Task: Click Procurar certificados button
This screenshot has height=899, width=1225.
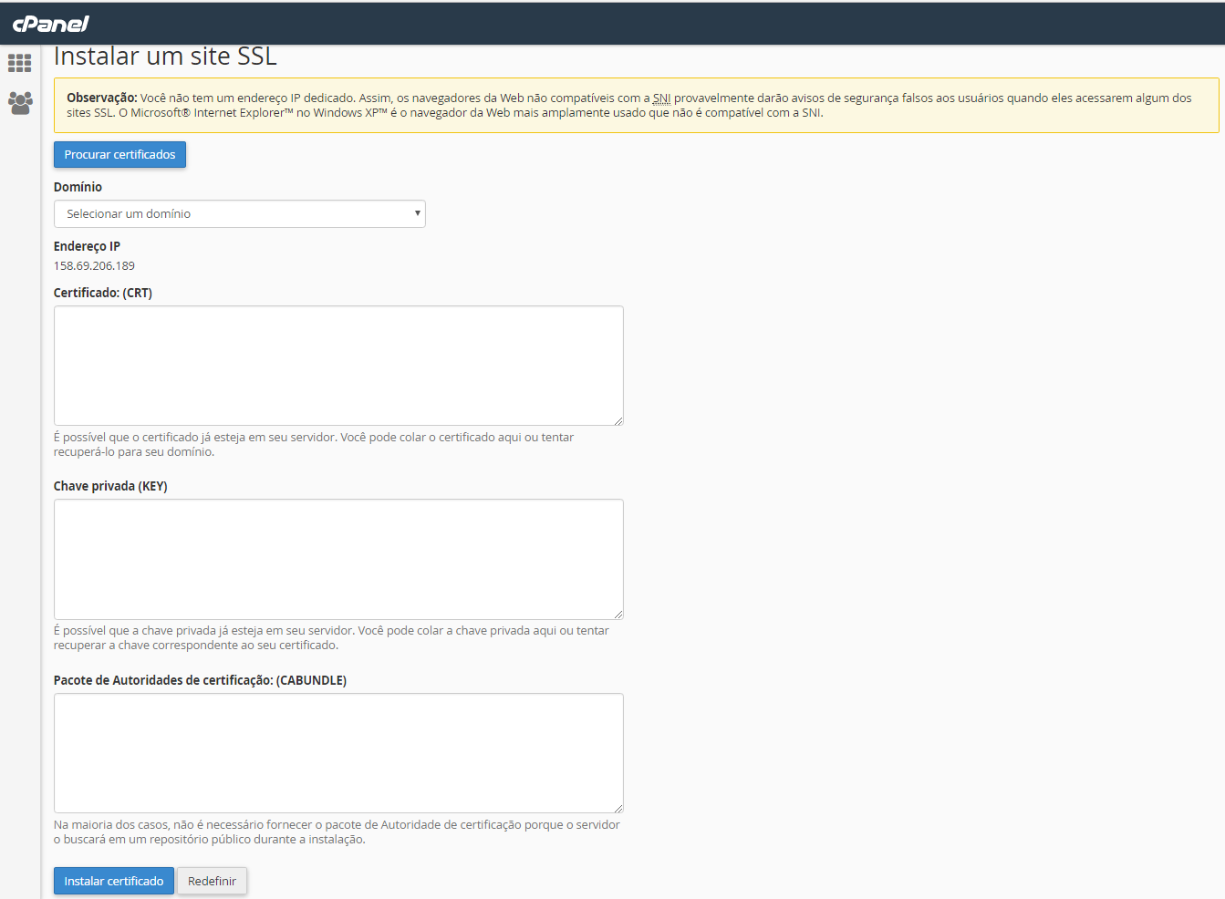Action: coord(119,154)
